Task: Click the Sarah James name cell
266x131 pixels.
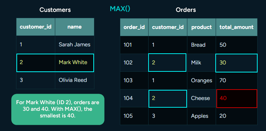Action: [74, 45]
